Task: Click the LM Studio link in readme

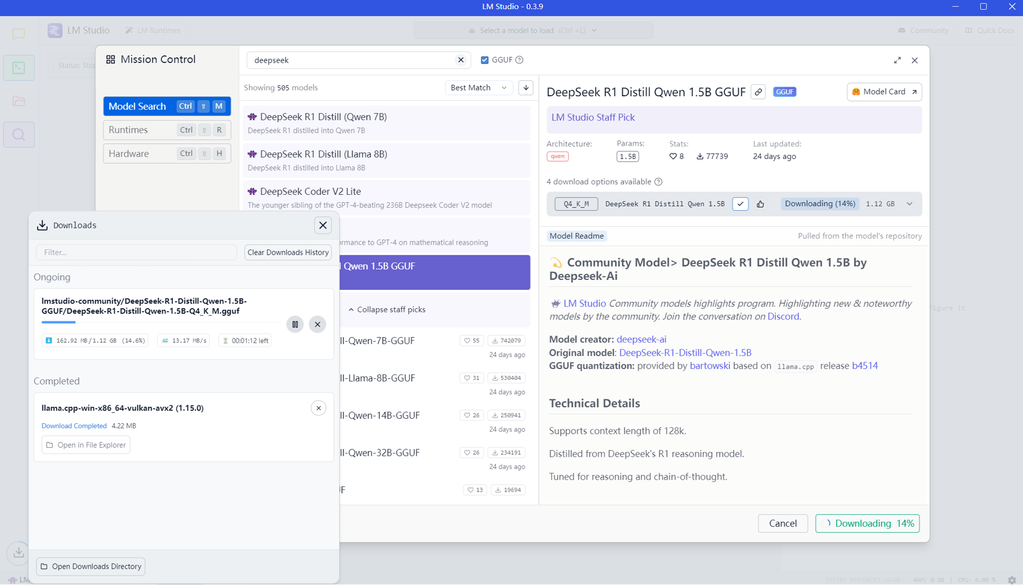Action: 584,304
